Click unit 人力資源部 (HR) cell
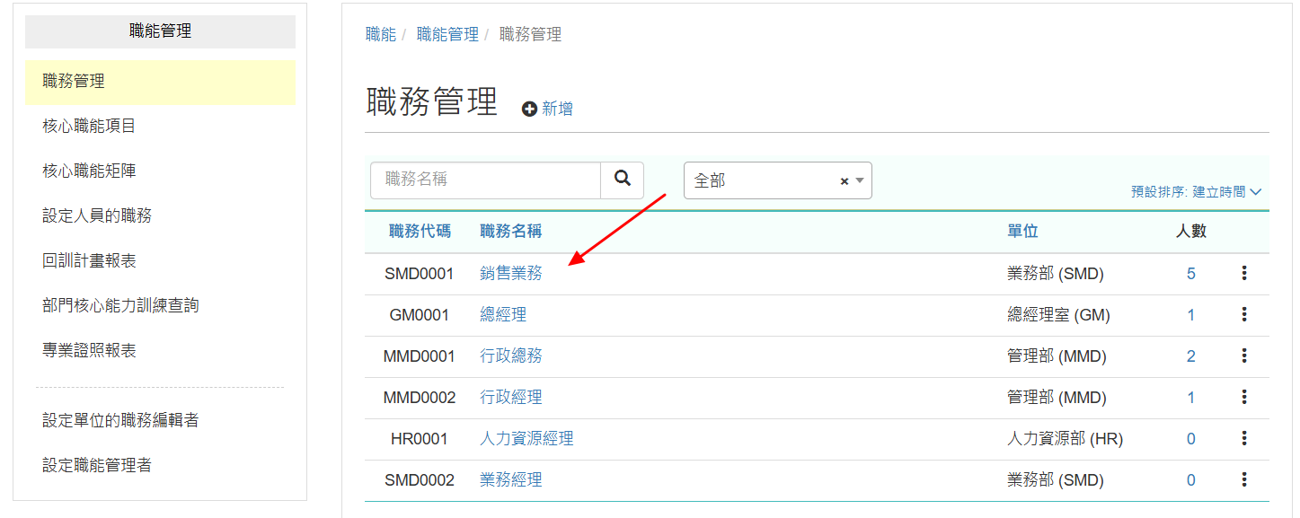1300x518 pixels. pos(1065,439)
